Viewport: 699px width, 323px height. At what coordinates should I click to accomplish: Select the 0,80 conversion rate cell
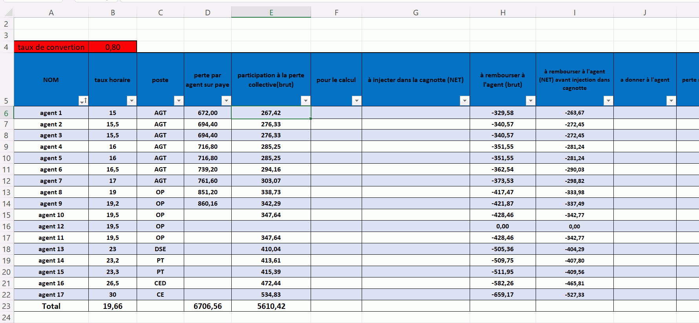click(113, 47)
